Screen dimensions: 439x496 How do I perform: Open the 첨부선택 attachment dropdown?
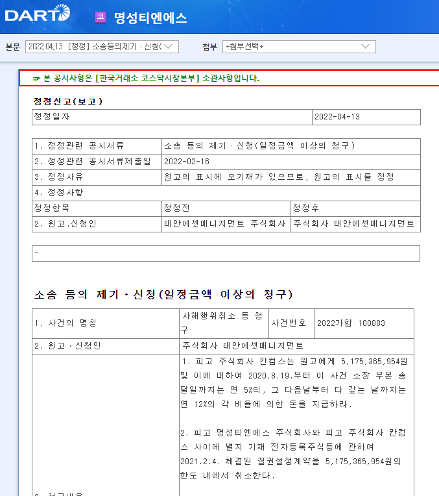299,47
